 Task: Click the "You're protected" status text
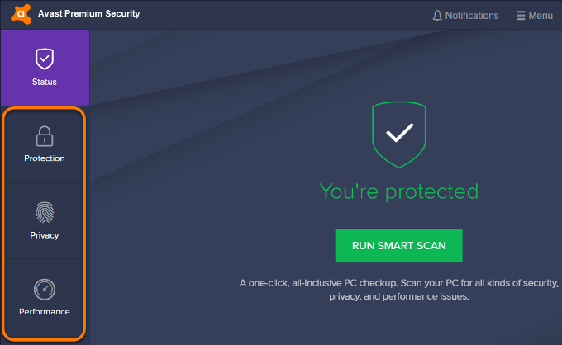tap(399, 191)
